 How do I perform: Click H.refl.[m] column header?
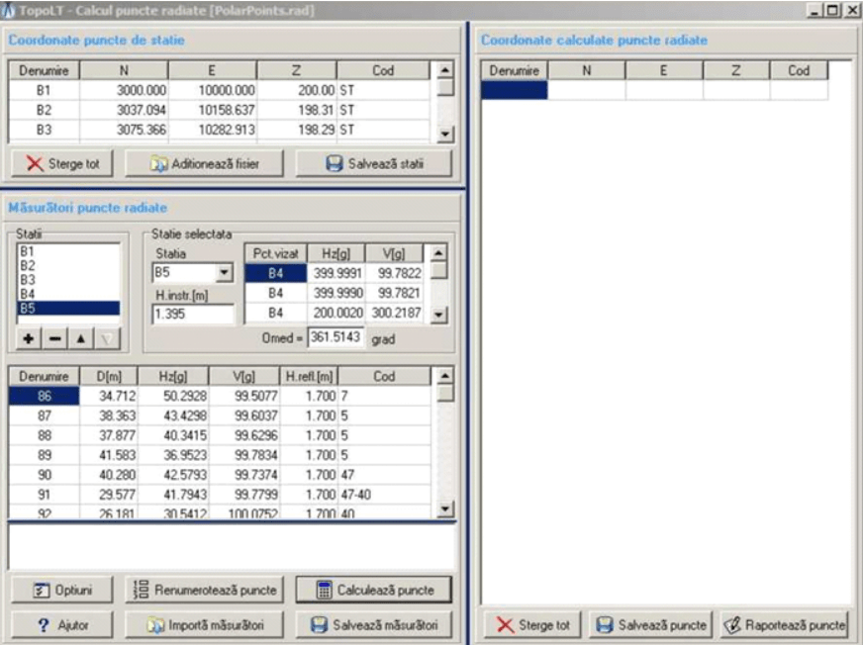pyautogui.click(x=309, y=377)
